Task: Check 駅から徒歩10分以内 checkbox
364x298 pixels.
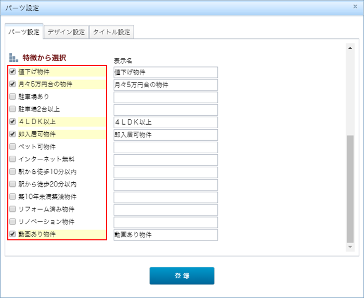Action: [x=12, y=172]
